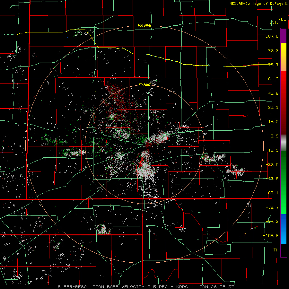Select the 45.6 legend value
The image size is (289, 289).
point(273,93)
